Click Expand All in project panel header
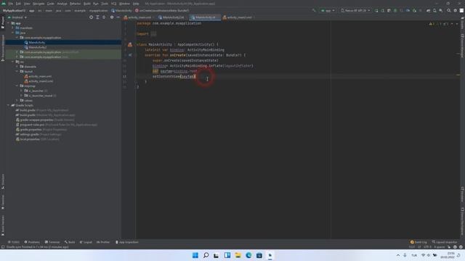 coord(97,17)
